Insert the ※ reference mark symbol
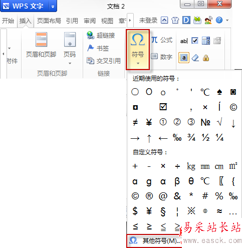 191,211
